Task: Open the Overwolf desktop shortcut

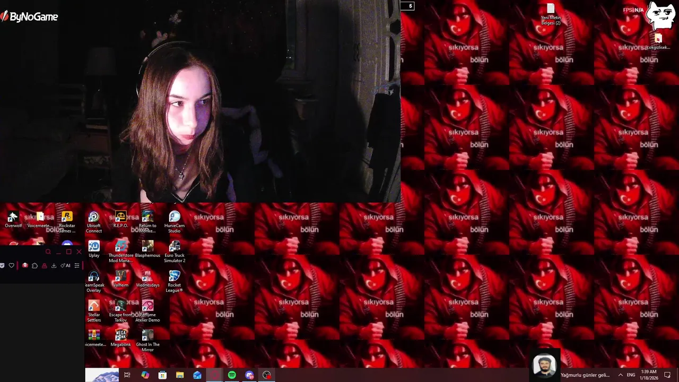Action: 13,220
